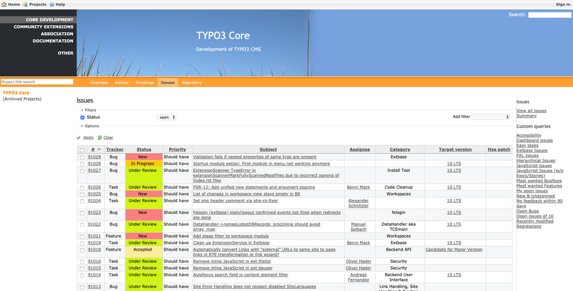Check the select-all issues header checkbox
The image size is (573, 291).
81,150
